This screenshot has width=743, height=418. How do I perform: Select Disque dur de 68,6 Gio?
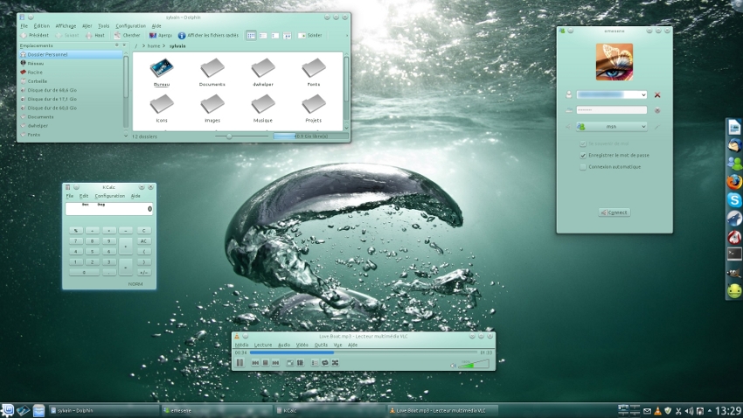click(71, 90)
